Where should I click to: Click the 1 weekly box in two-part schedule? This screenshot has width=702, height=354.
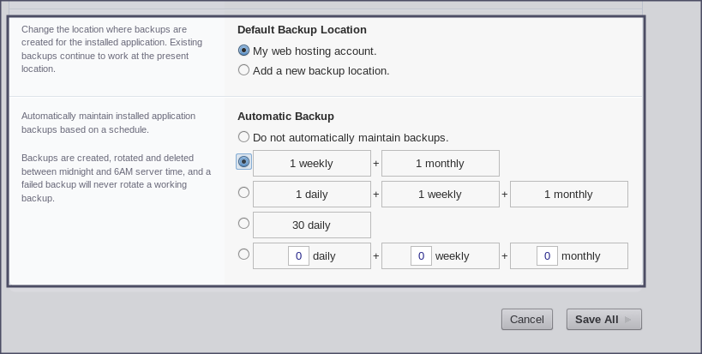click(x=311, y=163)
